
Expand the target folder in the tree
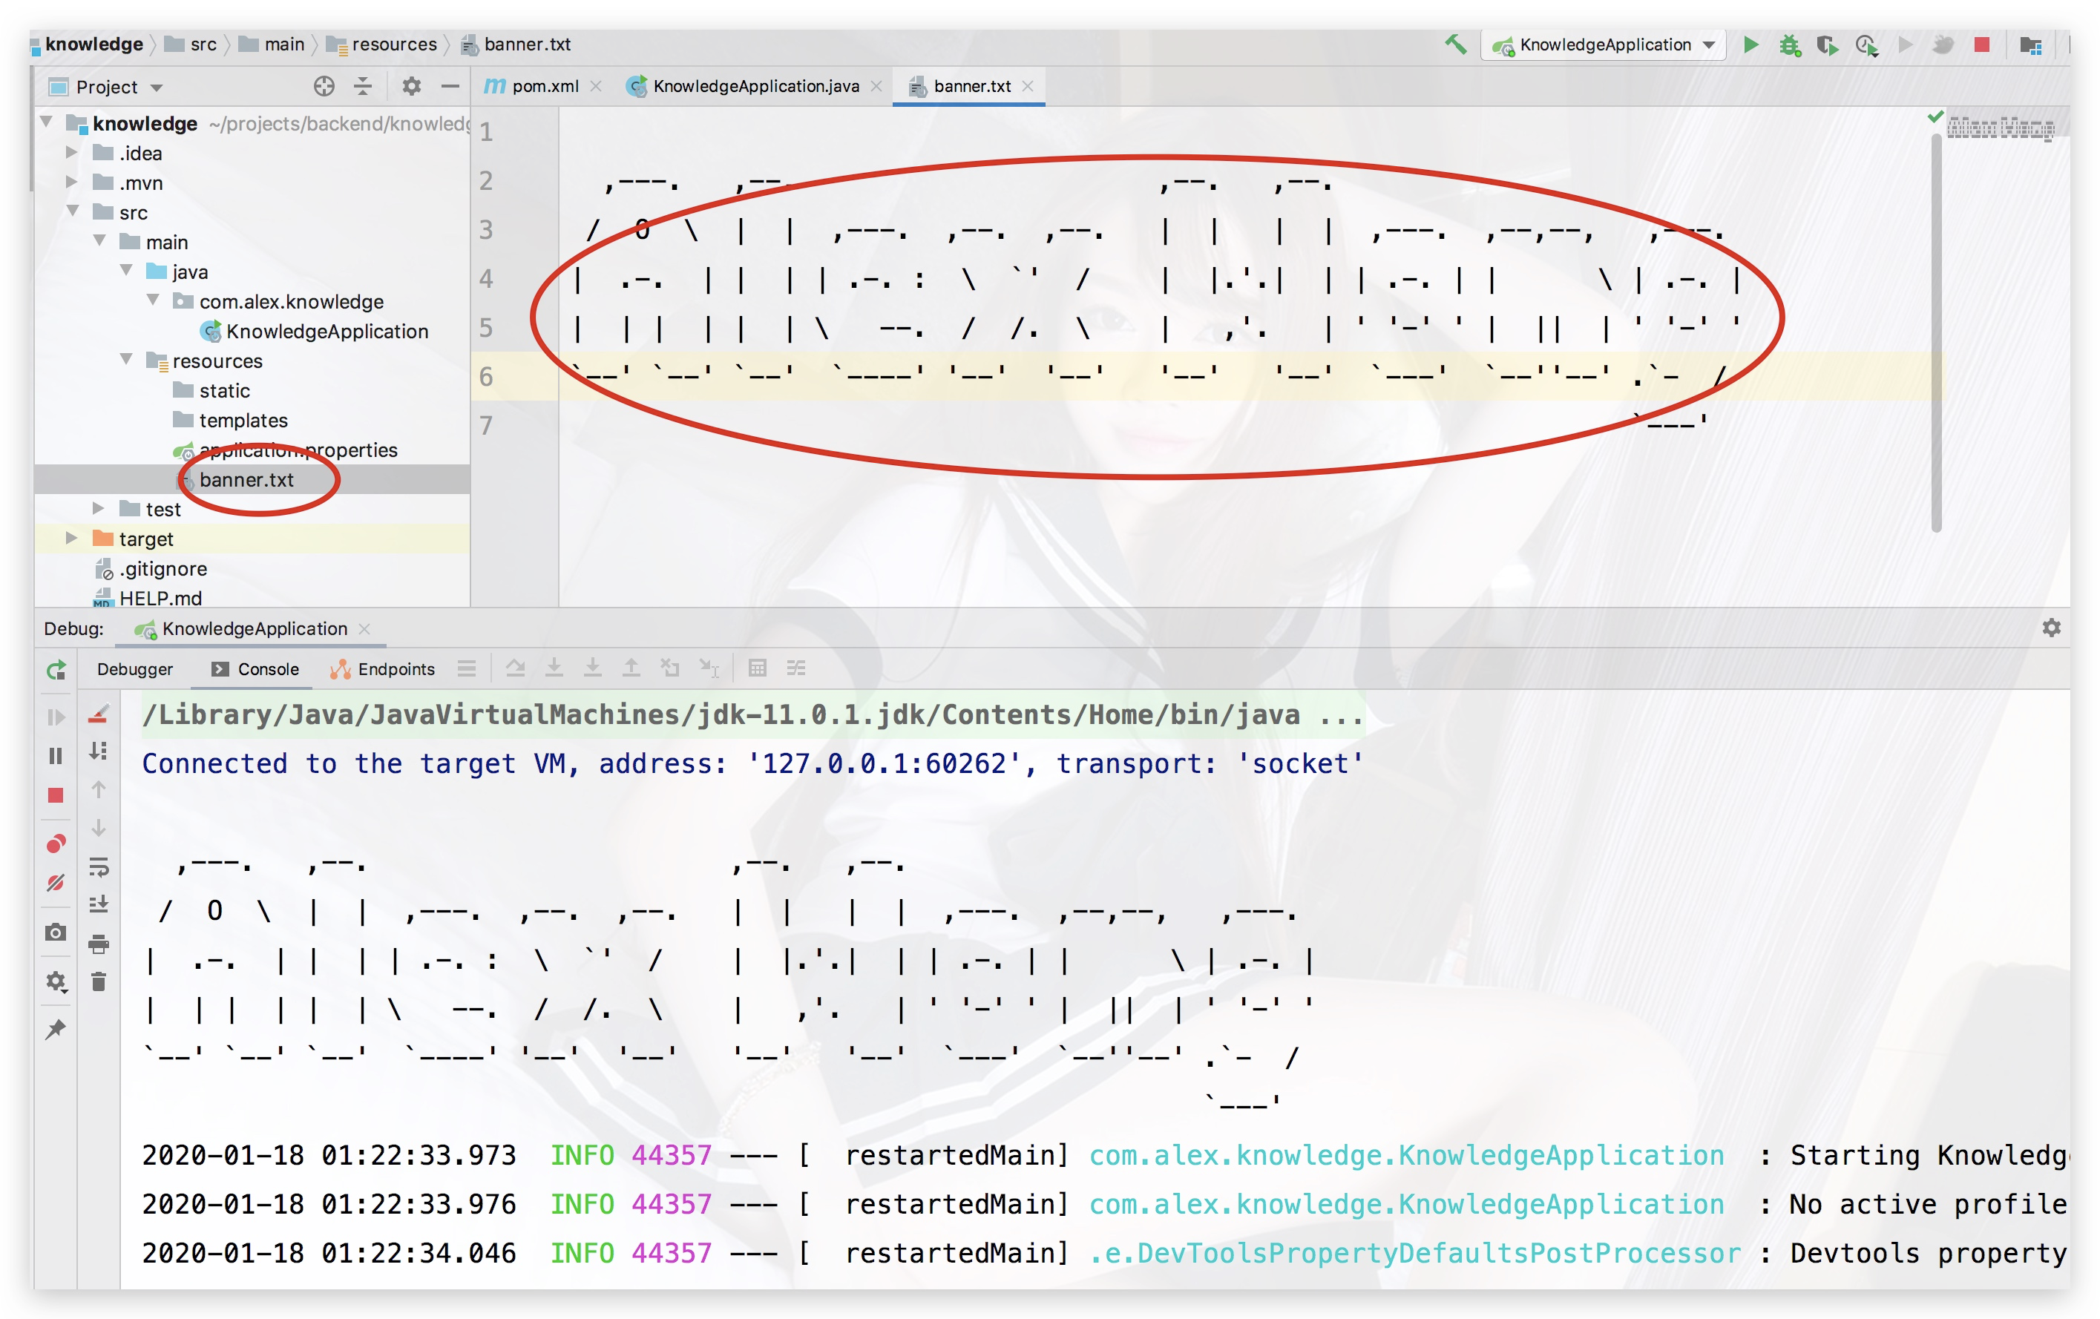71,539
